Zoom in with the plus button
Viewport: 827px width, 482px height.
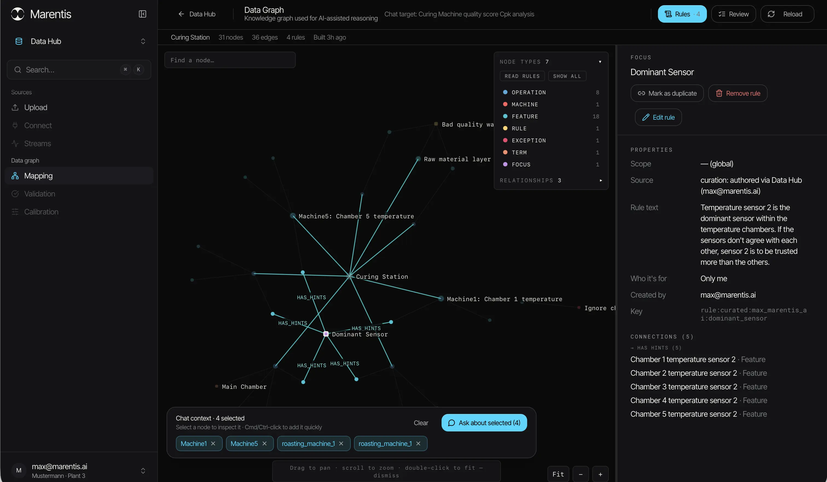600,474
